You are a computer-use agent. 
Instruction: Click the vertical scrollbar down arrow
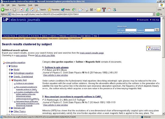point(163,113)
